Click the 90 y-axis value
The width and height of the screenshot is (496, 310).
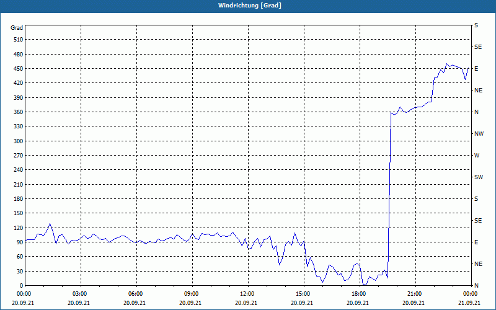pos(20,242)
